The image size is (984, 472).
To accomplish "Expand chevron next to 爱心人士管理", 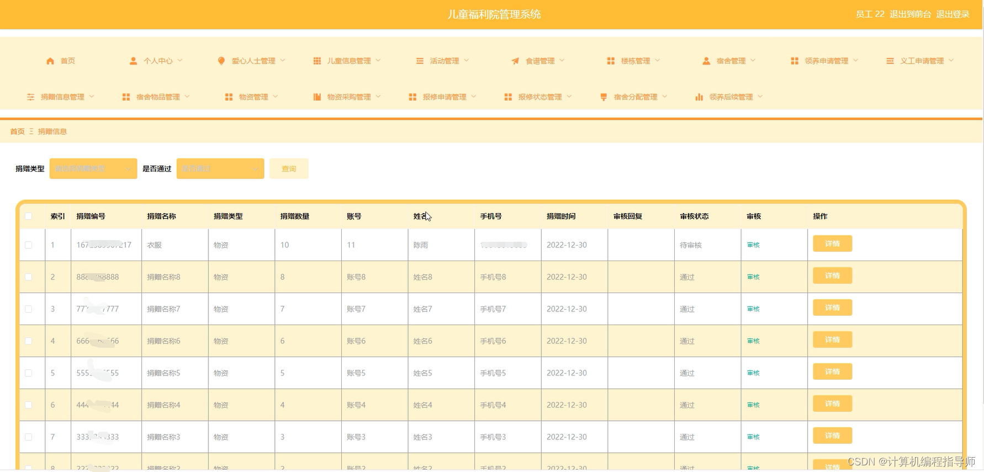I will 283,60.
